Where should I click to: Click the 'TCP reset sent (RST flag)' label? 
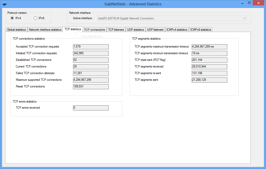pos(150,60)
